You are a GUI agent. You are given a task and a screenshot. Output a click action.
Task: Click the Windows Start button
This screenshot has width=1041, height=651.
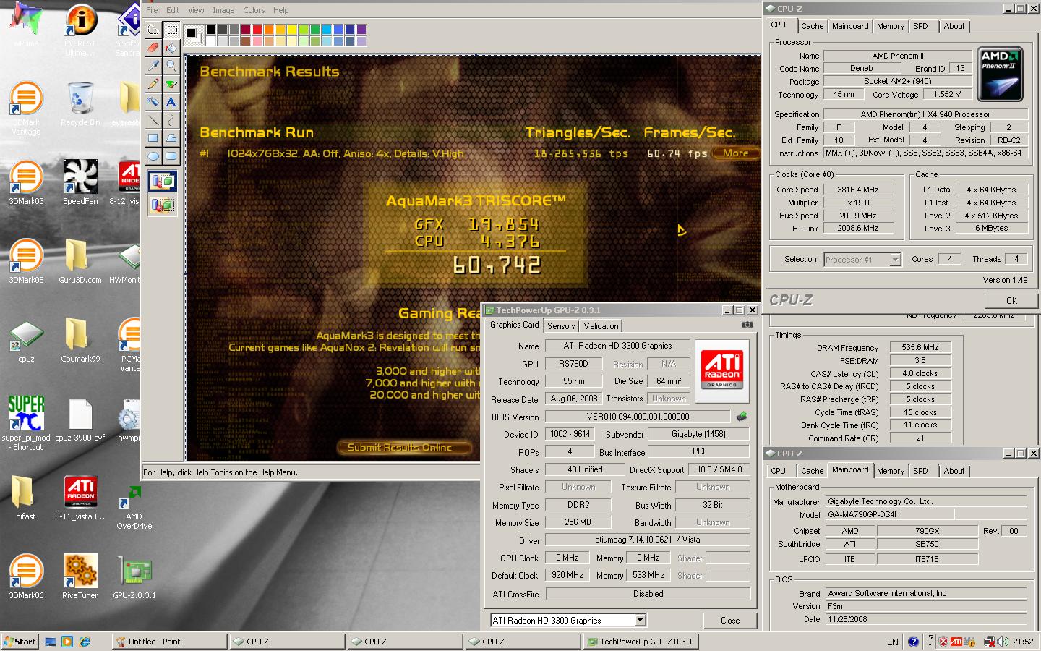pos(20,642)
